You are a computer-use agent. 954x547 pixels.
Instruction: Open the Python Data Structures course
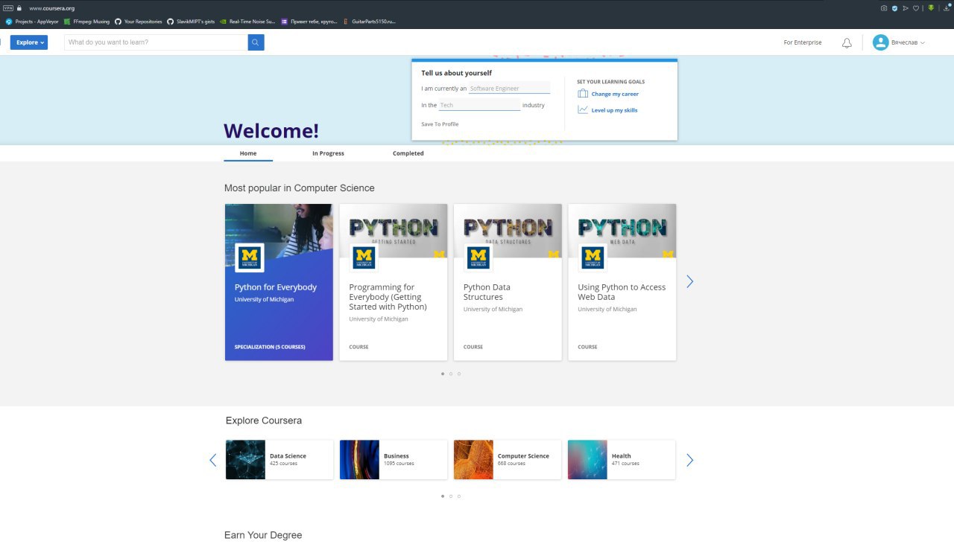pyautogui.click(x=508, y=282)
